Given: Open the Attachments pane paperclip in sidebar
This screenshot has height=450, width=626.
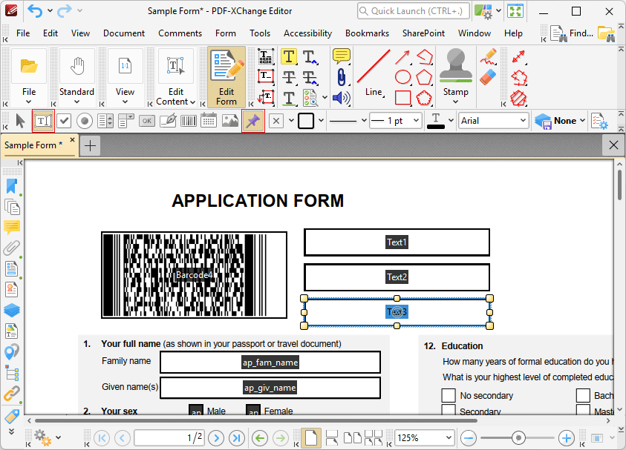Looking at the screenshot, I should (12, 248).
